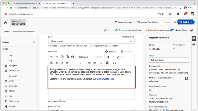The height and width of the screenshot is (111, 198).
Task: Align text left
Action: tap(51, 63)
